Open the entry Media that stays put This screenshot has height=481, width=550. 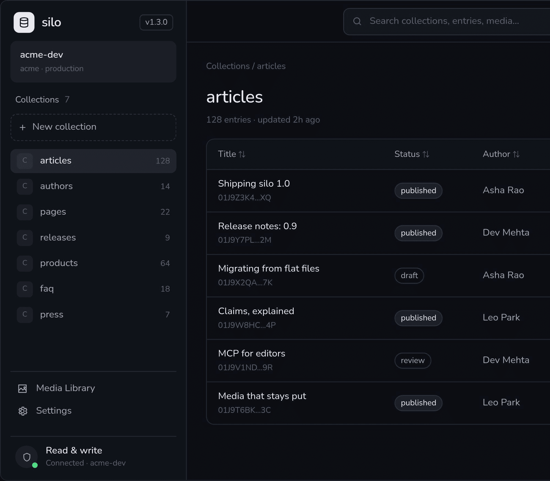point(262,396)
